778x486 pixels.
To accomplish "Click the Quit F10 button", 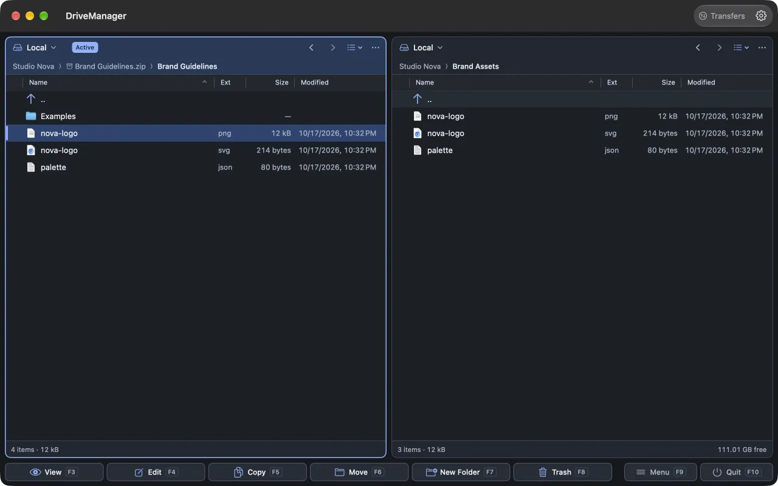I will pyautogui.click(x=736, y=472).
